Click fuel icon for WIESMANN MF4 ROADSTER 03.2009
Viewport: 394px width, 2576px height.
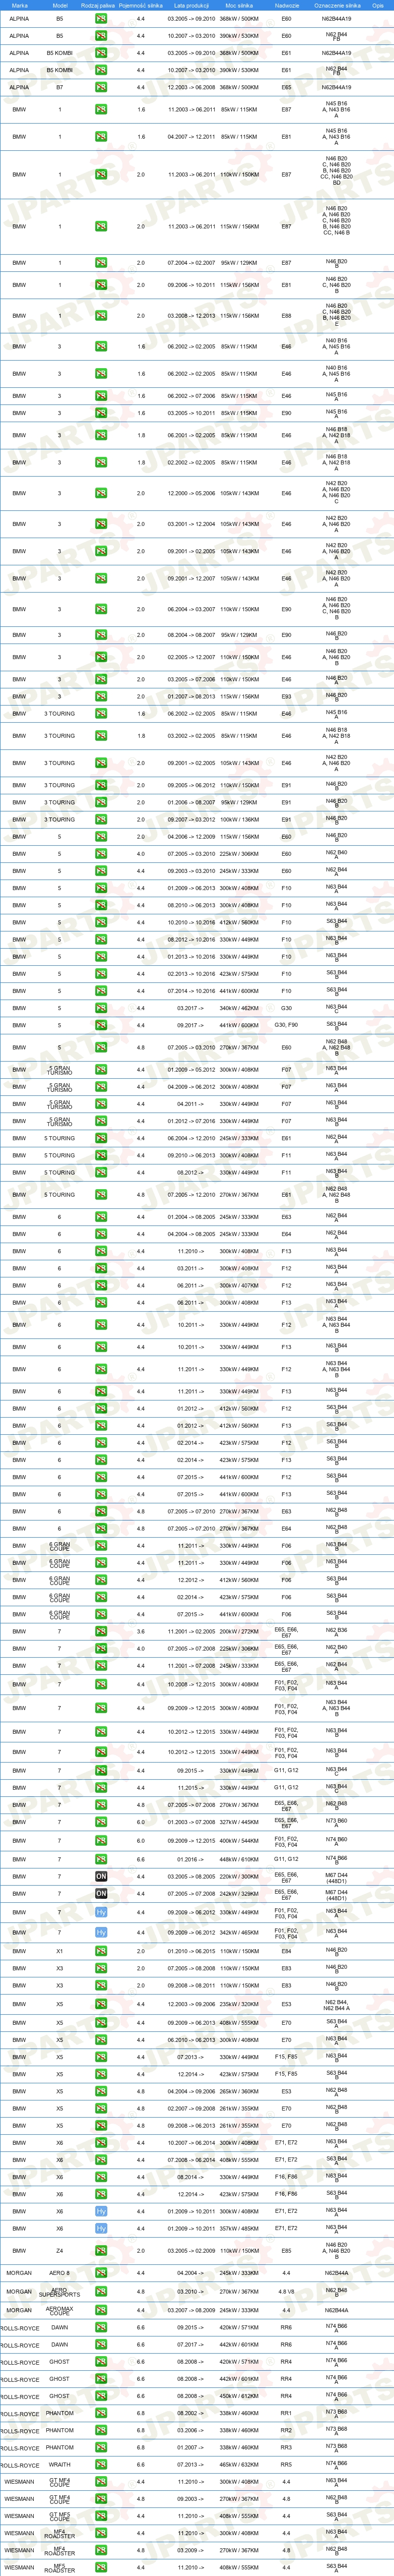pos(101,2550)
